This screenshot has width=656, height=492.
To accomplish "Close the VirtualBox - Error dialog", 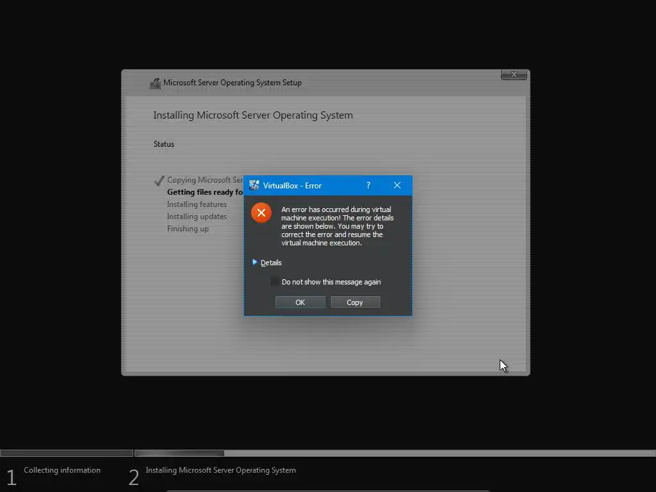I will (397, 185).
